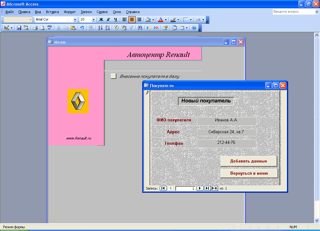Open the Properties icon

165,28
